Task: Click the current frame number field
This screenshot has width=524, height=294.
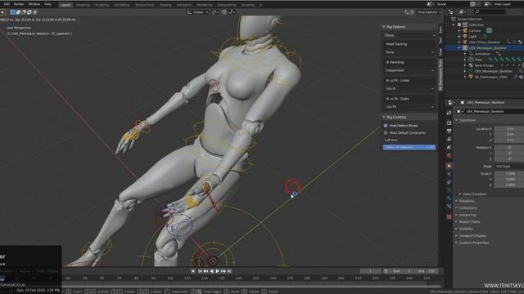Action: [x=370, y=271]
